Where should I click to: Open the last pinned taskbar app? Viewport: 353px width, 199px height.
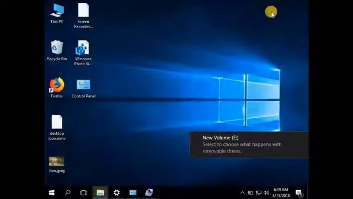(x=149, y=192)
